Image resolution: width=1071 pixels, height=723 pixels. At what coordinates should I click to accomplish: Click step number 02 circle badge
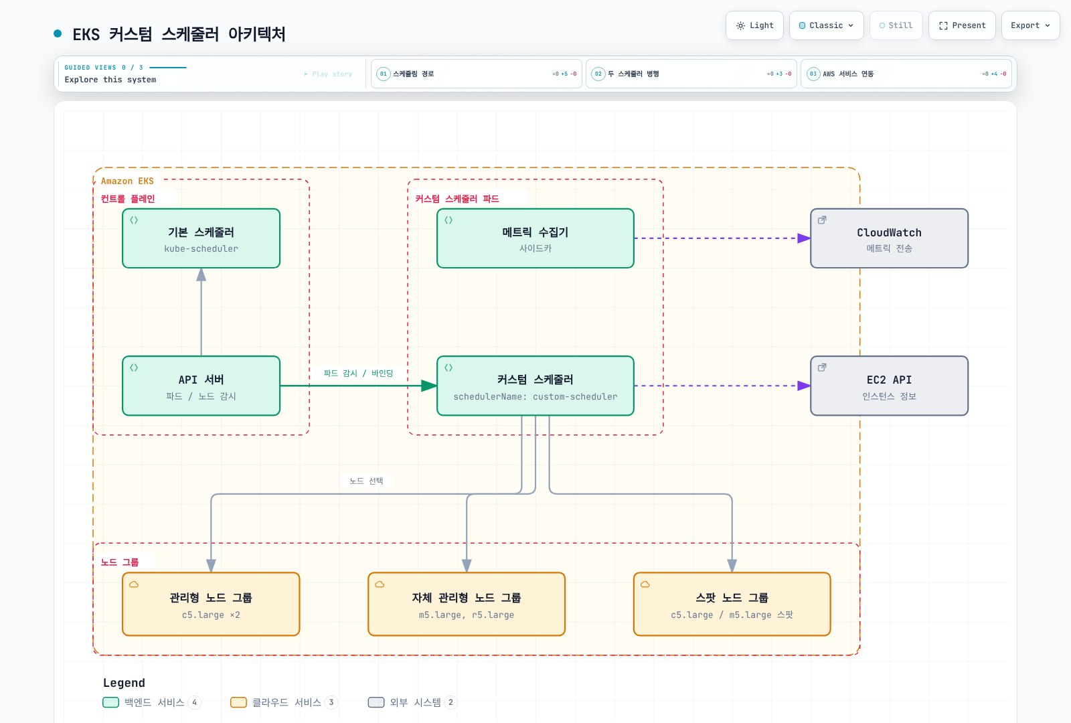(598, 74)
